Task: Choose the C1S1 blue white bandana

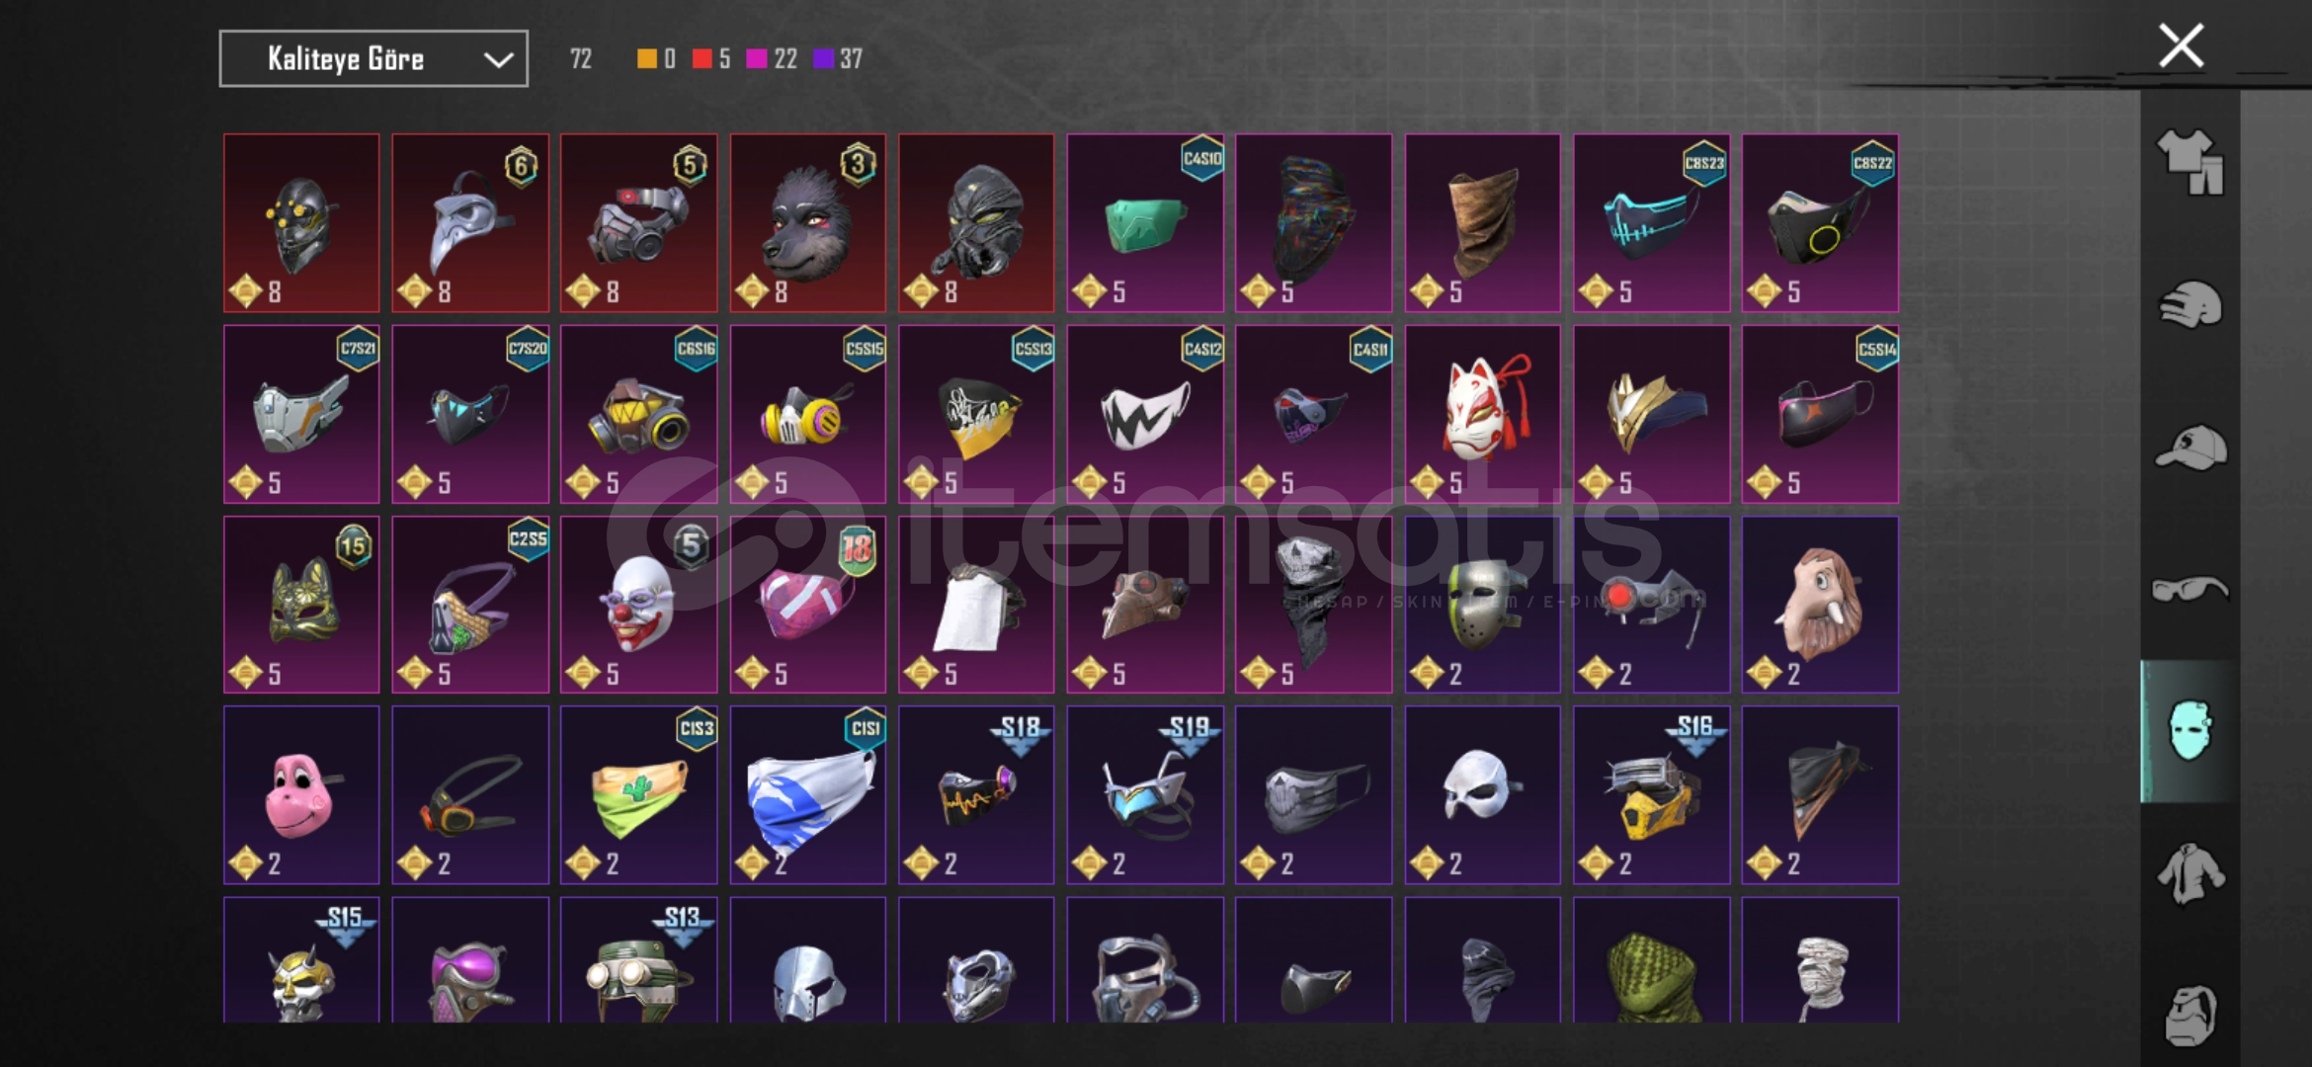Action: tap(808, 795)
